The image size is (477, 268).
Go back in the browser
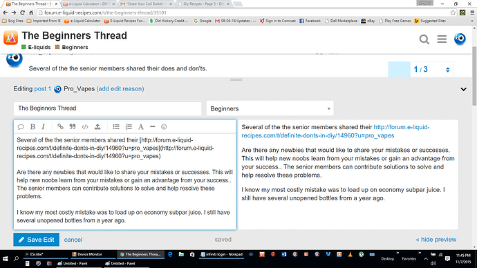[5, 12]
